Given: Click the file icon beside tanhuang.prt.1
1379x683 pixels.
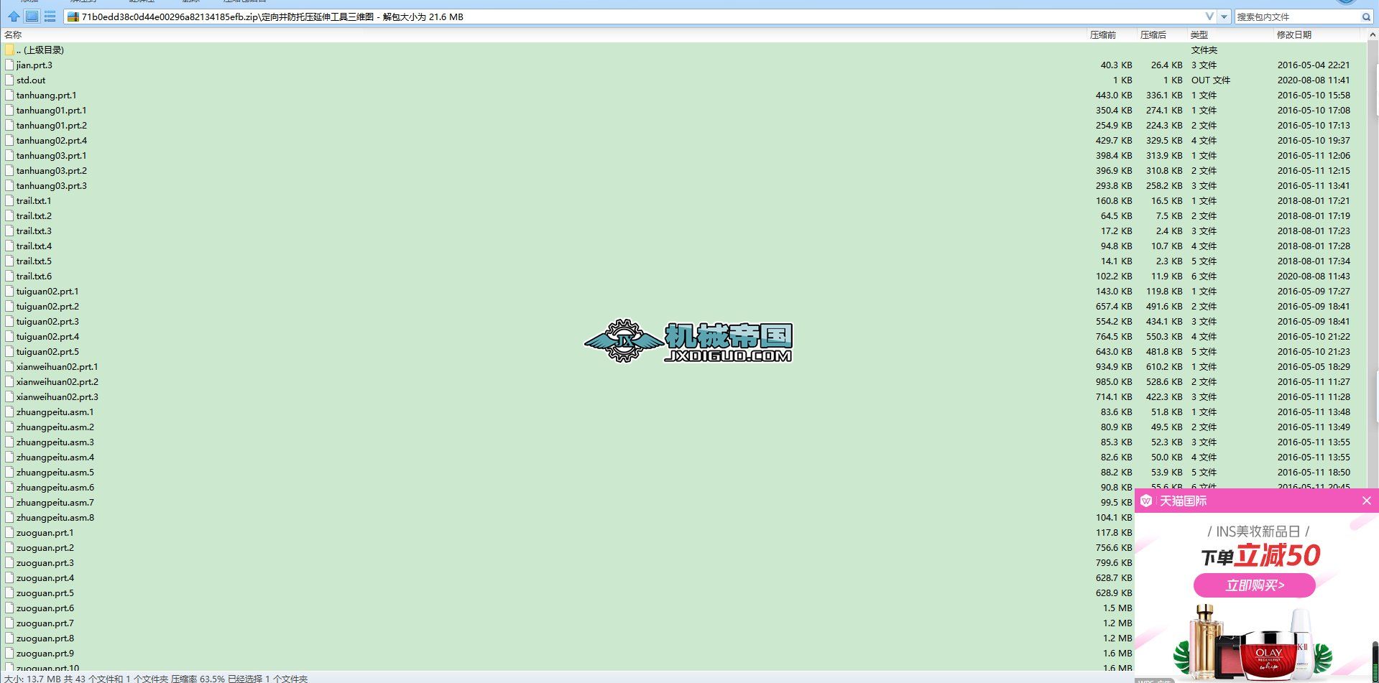Looking at the screenshot, I should pyautogui.click(x=9, y=95).
